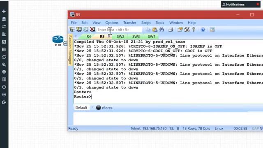Click Quick Connect toolbar icon
The width and height of the screenshot is (263, 148).
pyautogui.click(x=79, y=30)
